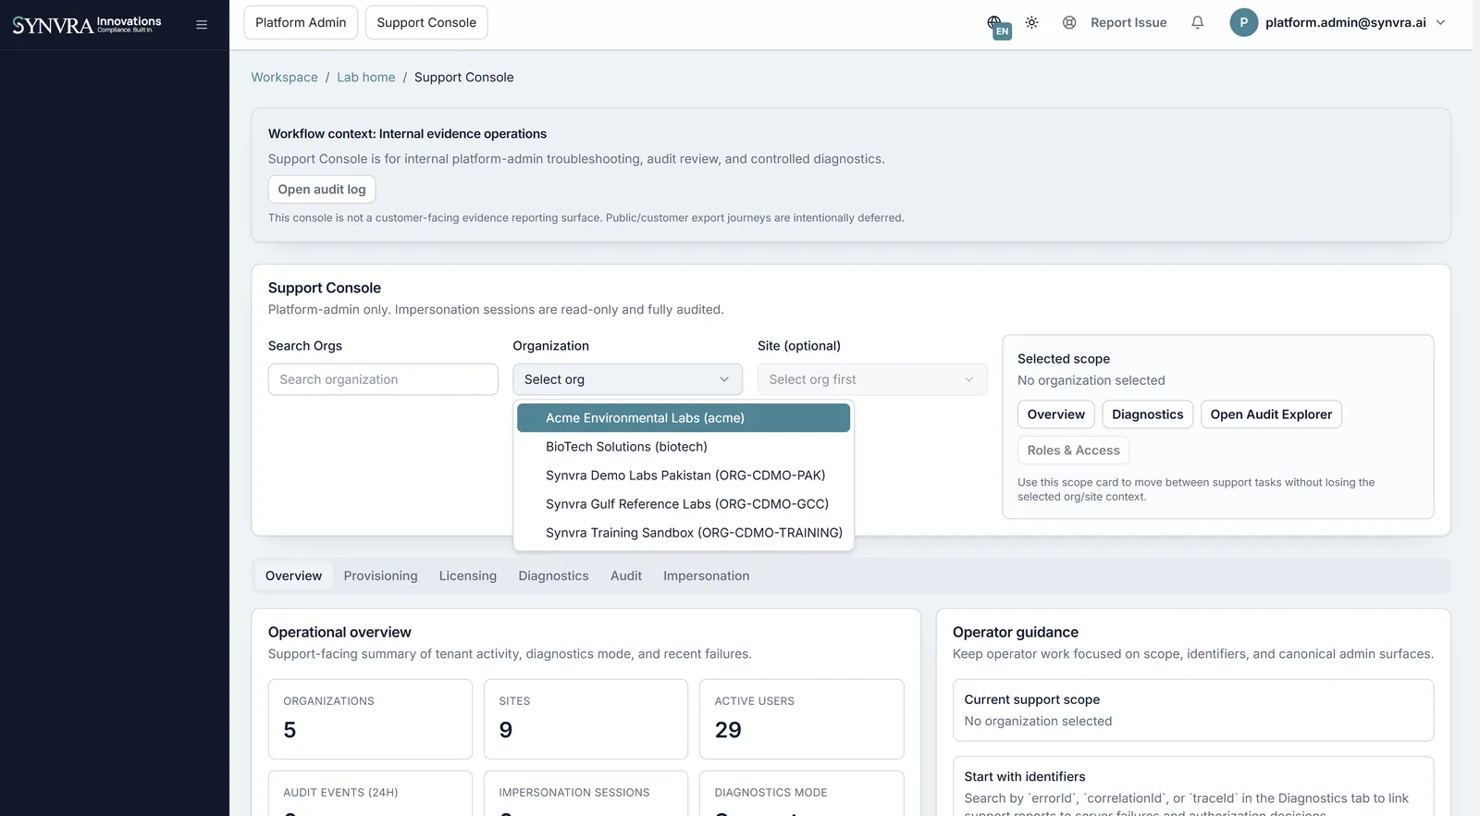Expand the platform.admin account menu chevron
The width and height of the screenshot is (1480, 816).
pos(1440,22)
